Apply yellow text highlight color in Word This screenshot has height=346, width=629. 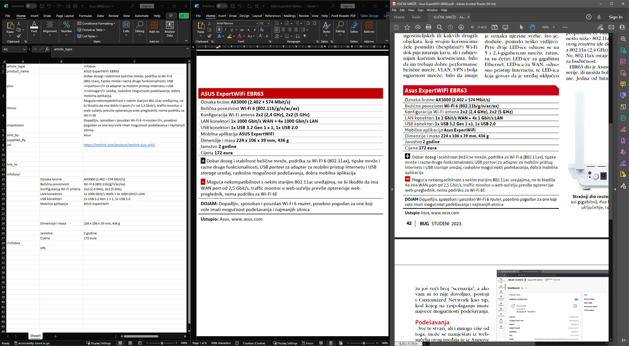tap(229, 36)
